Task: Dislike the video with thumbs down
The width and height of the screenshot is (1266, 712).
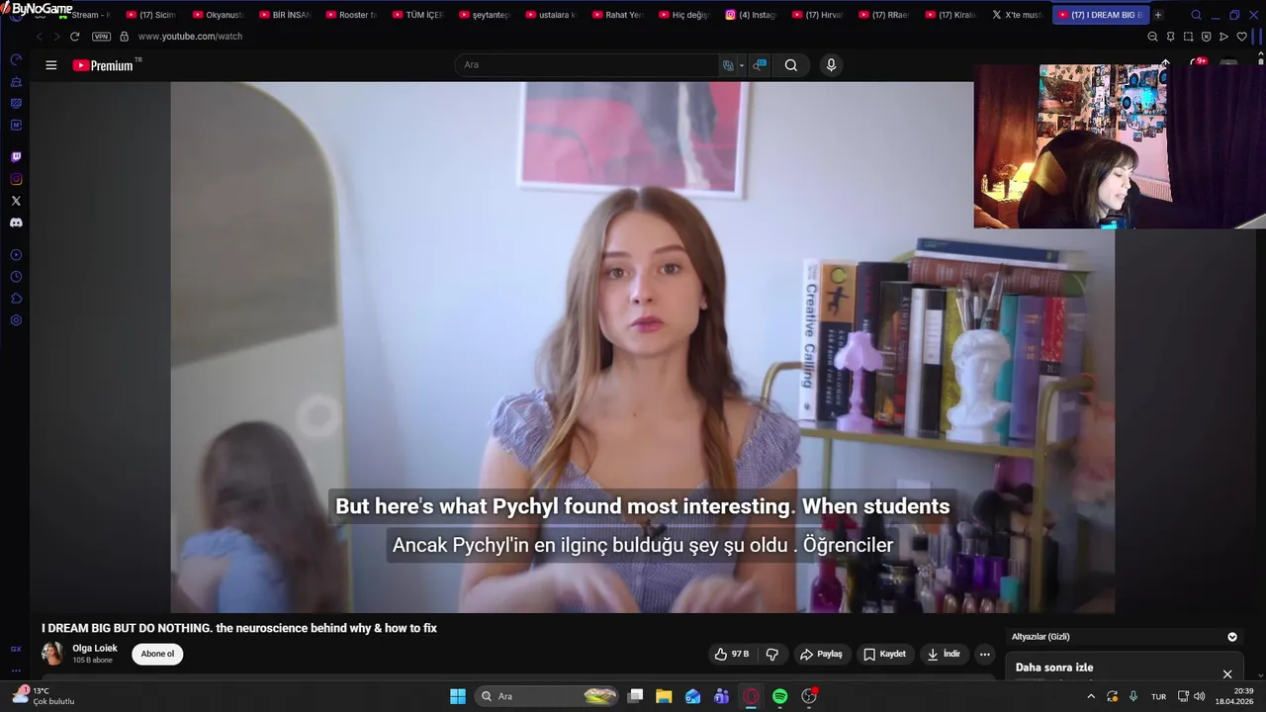Action: (x=772, y=654)
